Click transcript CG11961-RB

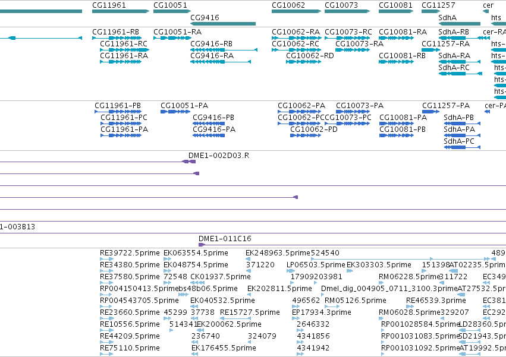(117, 38)
